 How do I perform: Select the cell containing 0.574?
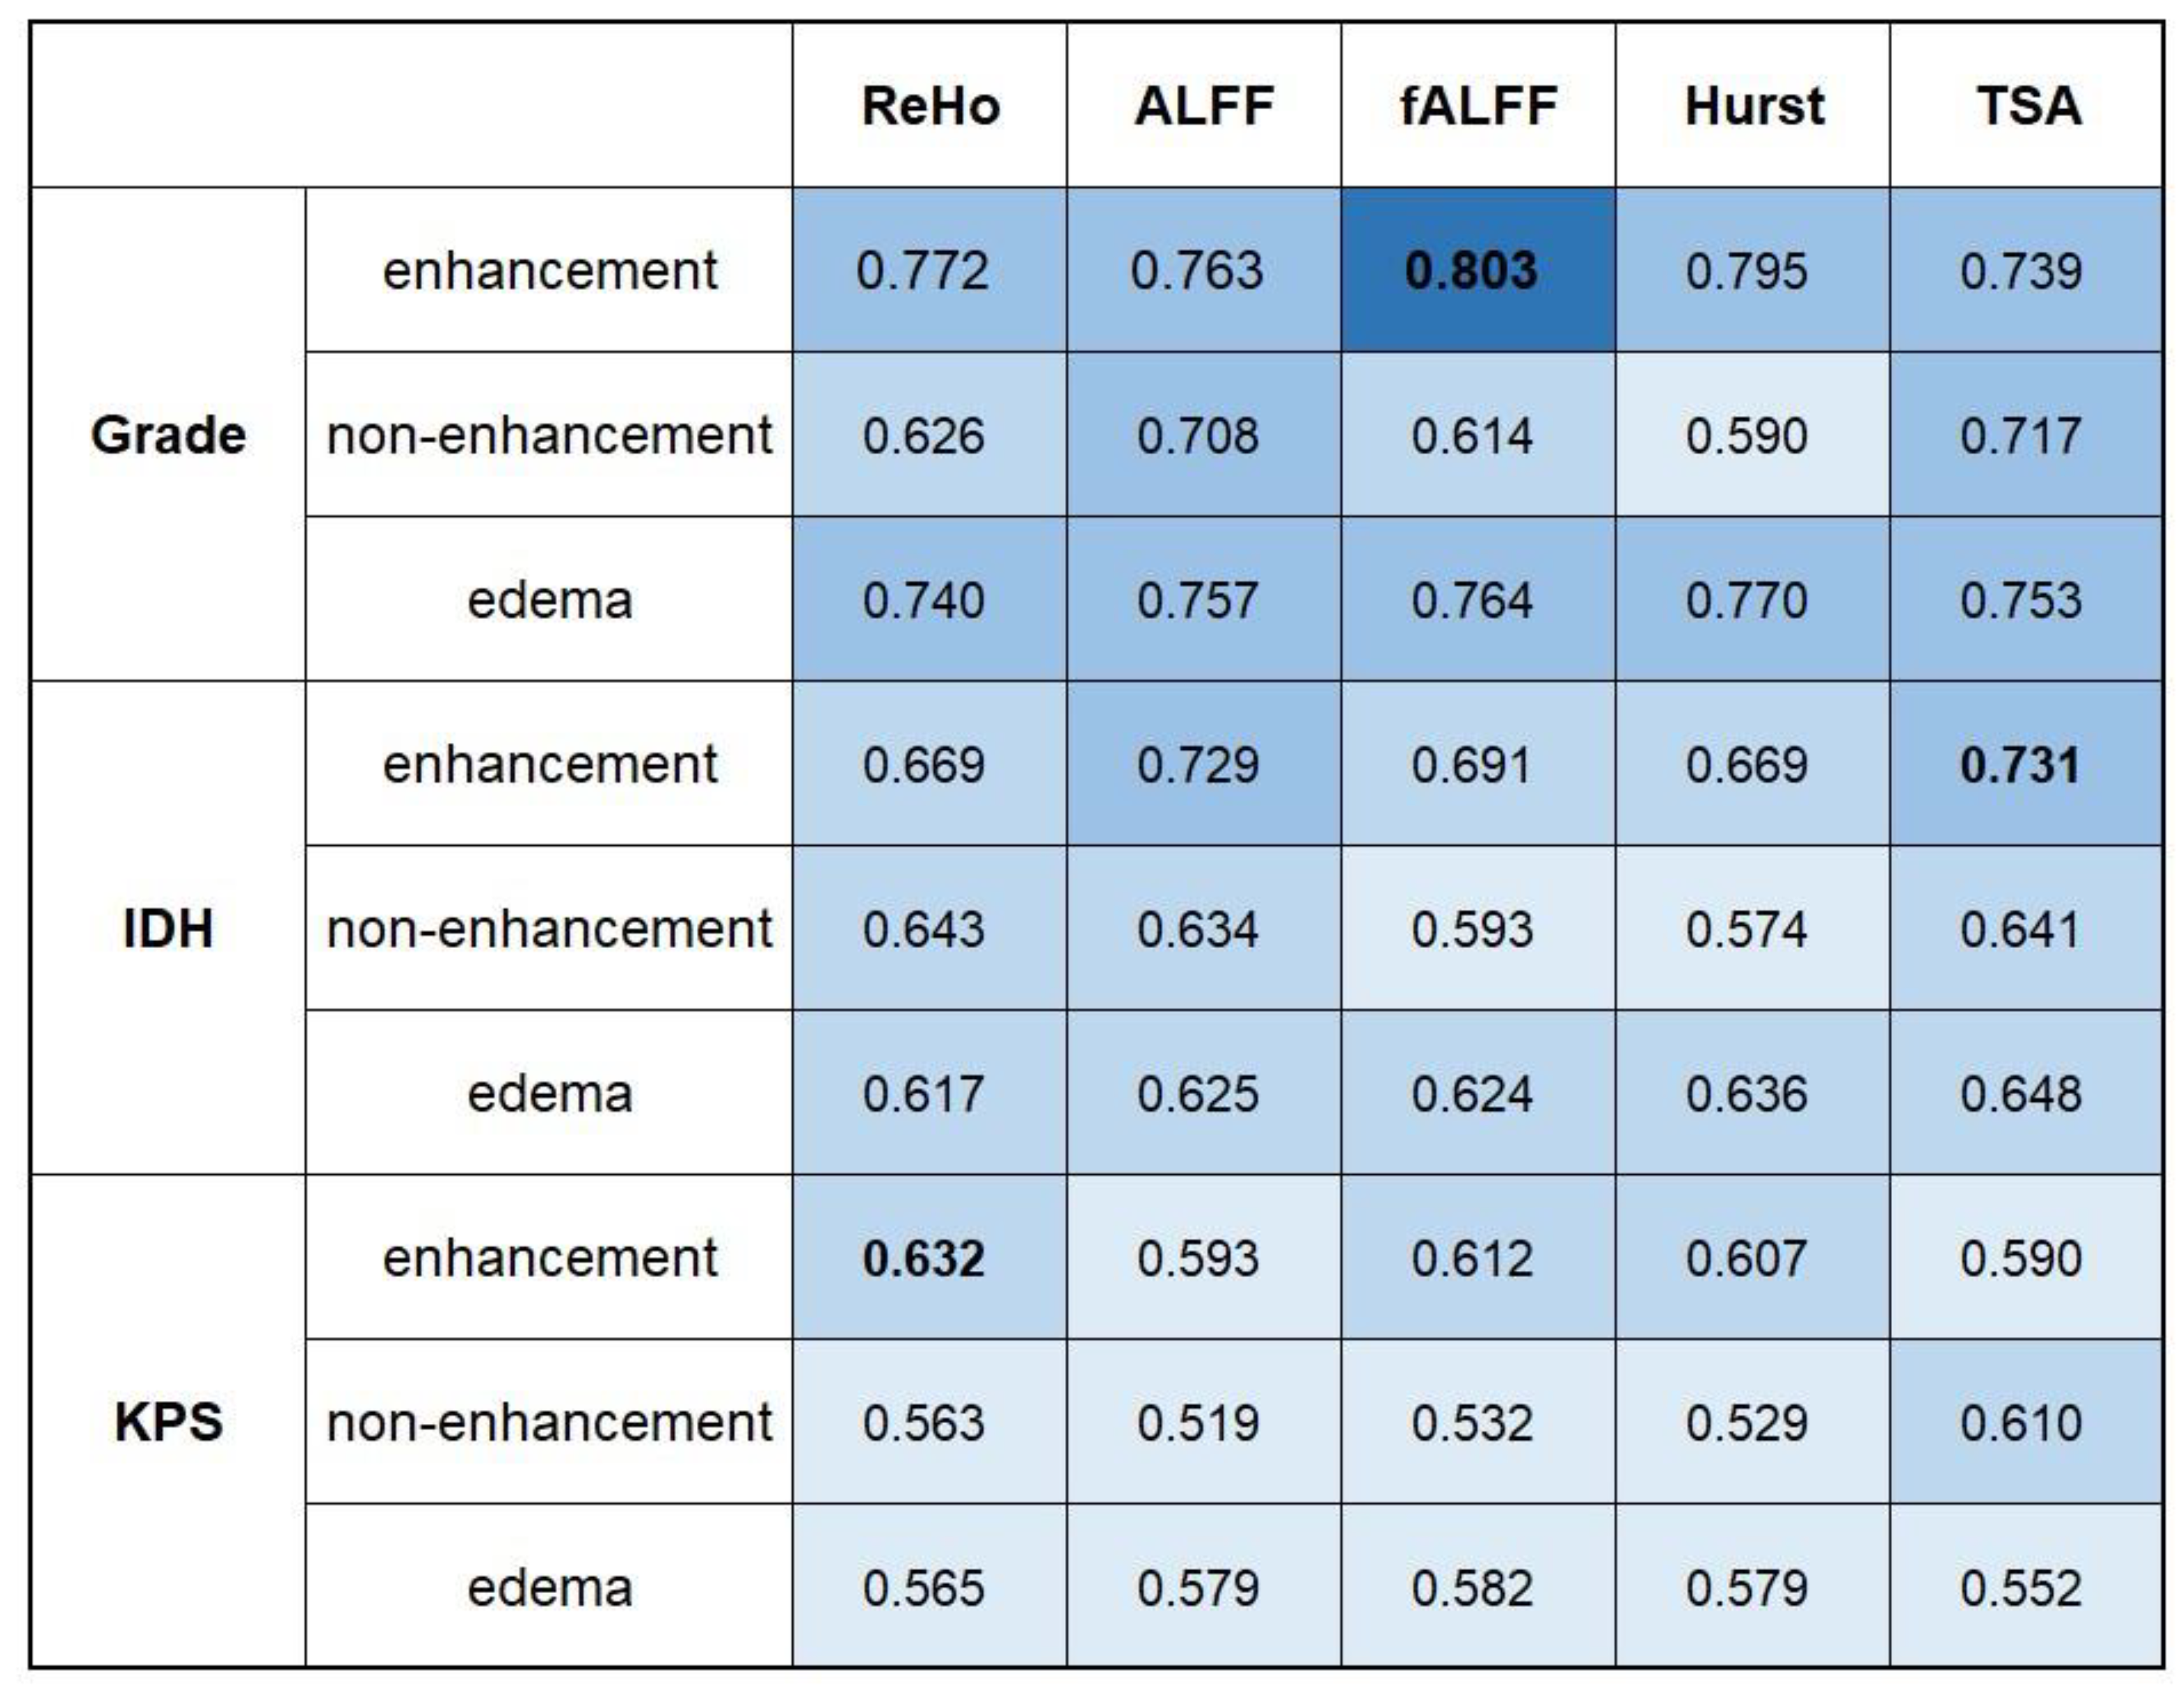point(1746,930)
